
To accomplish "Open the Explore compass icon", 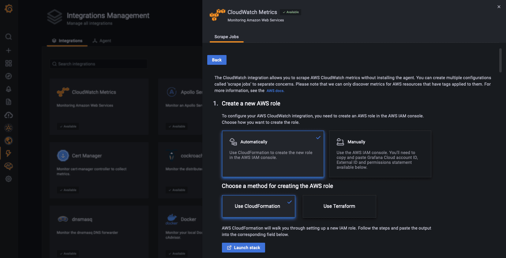I will (9, 76).
